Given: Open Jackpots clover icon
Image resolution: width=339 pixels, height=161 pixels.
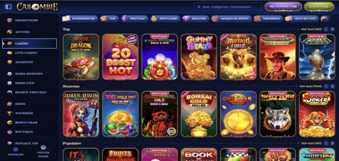Looking at the screenshot, I should click(10, 62).
